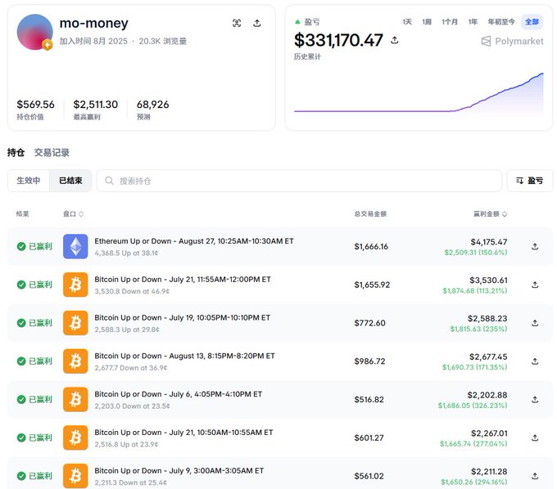Click Bitcoin icon in July 21 11:55AM row

[75, 285]
